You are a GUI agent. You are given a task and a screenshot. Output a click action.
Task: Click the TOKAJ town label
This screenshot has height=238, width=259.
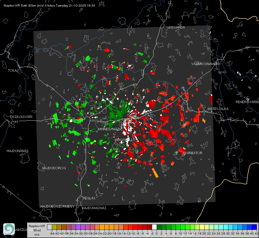coord(13,71)
